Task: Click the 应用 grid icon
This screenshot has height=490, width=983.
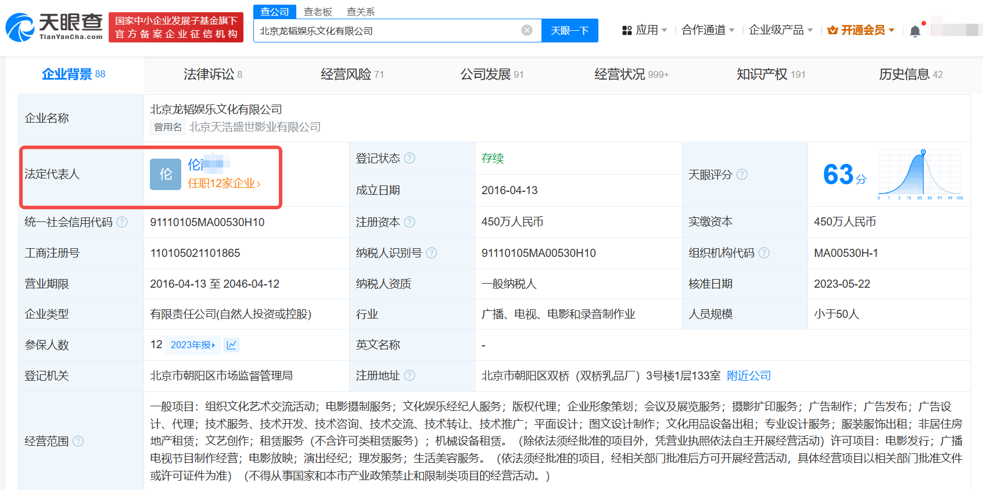Action: click(x=627, y=30)
